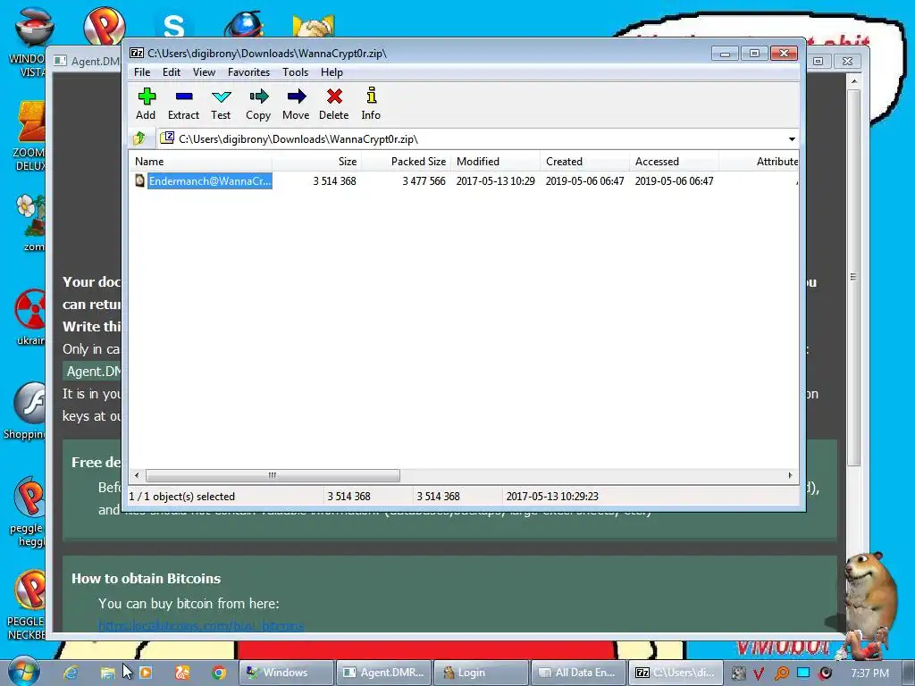Open Internet Explorer from taskbar
Image resolution: width=915 pixels, height=686 pixels.
point(71,673)
